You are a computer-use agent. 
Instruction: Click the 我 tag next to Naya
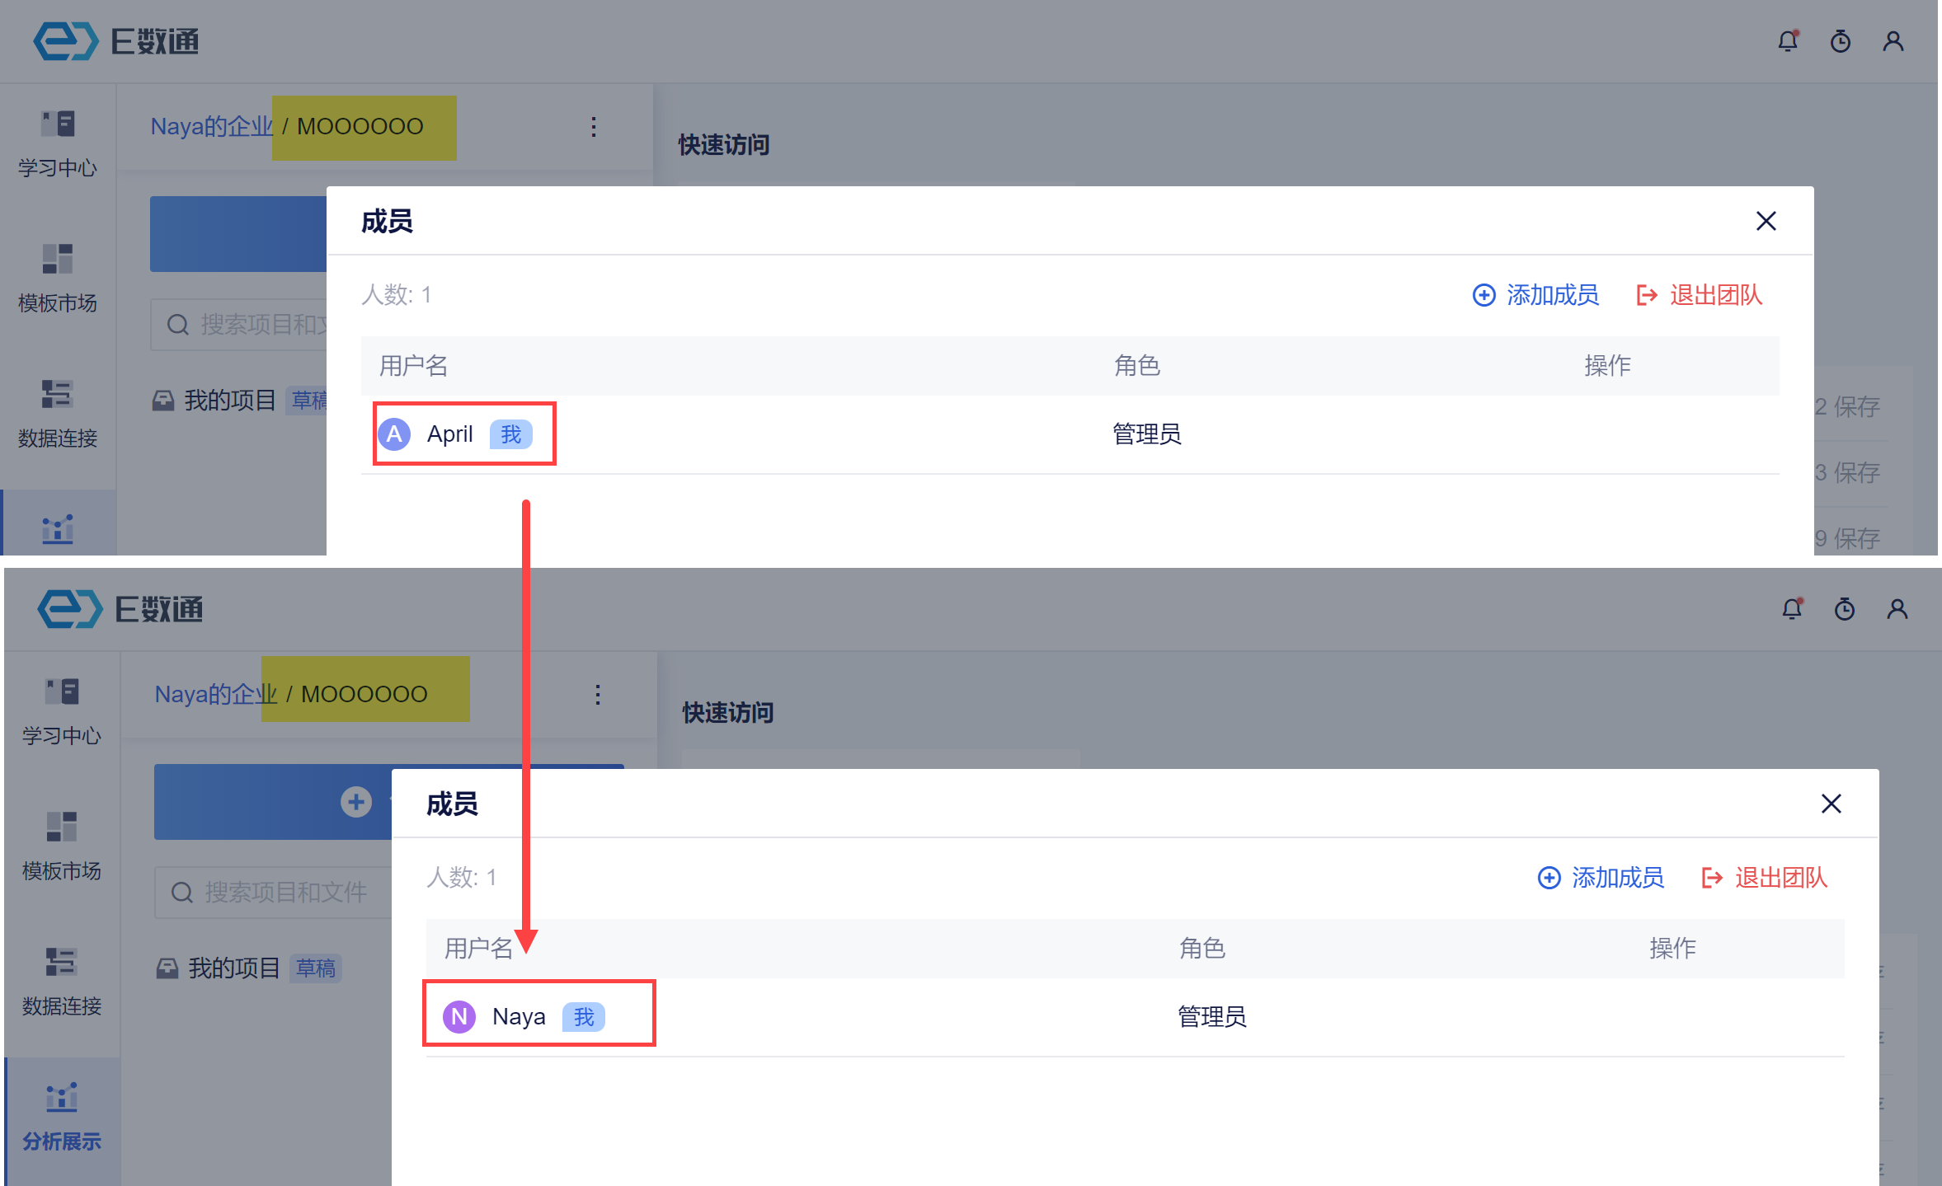pyautogui.click(x=584, y=1017)
